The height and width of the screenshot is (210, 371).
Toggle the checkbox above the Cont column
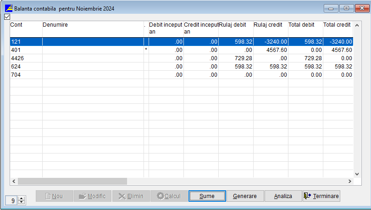click(7, 17)
